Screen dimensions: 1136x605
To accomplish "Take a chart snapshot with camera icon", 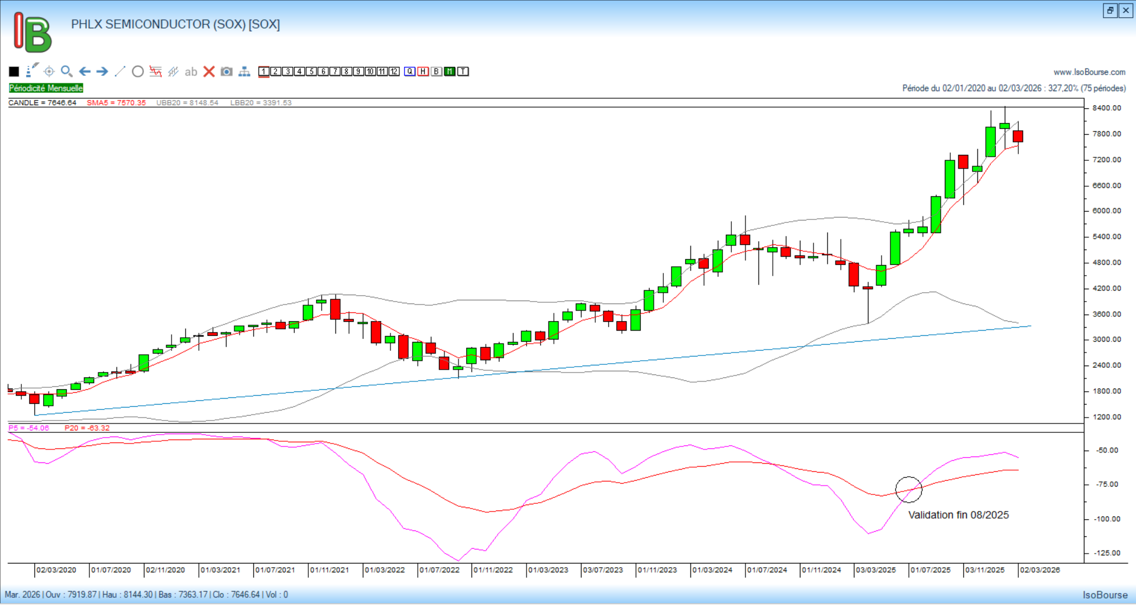I will [227, 72].
